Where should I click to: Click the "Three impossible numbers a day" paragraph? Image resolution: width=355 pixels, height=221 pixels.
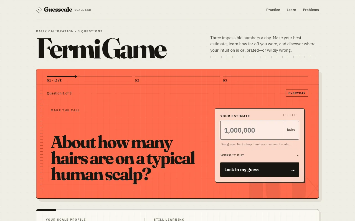click(263, 44)
